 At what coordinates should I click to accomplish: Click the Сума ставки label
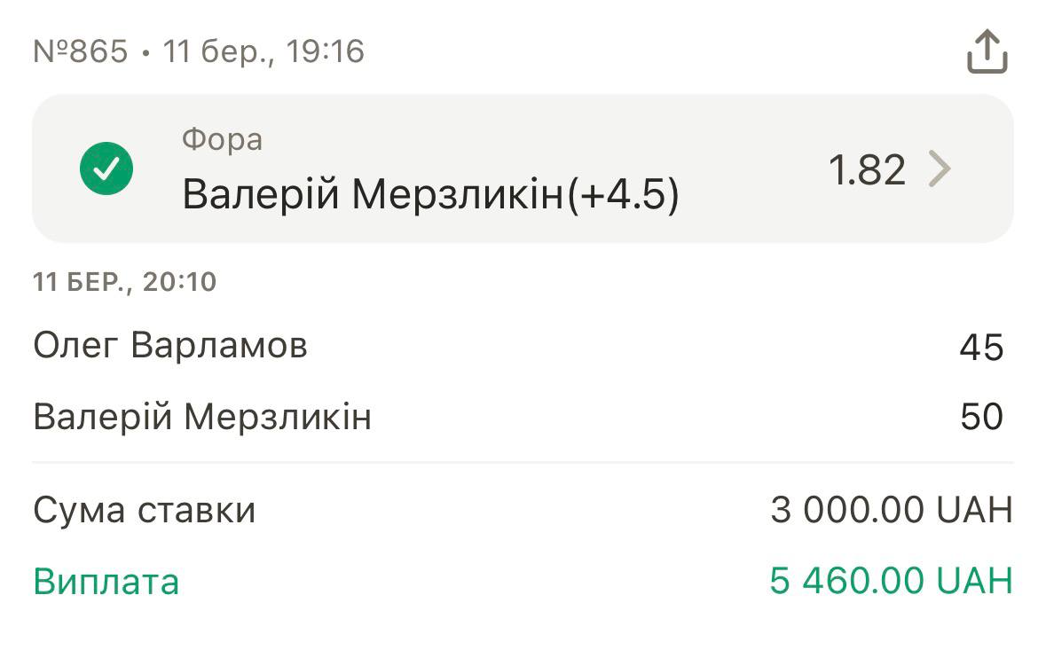[x=144, y=510]
